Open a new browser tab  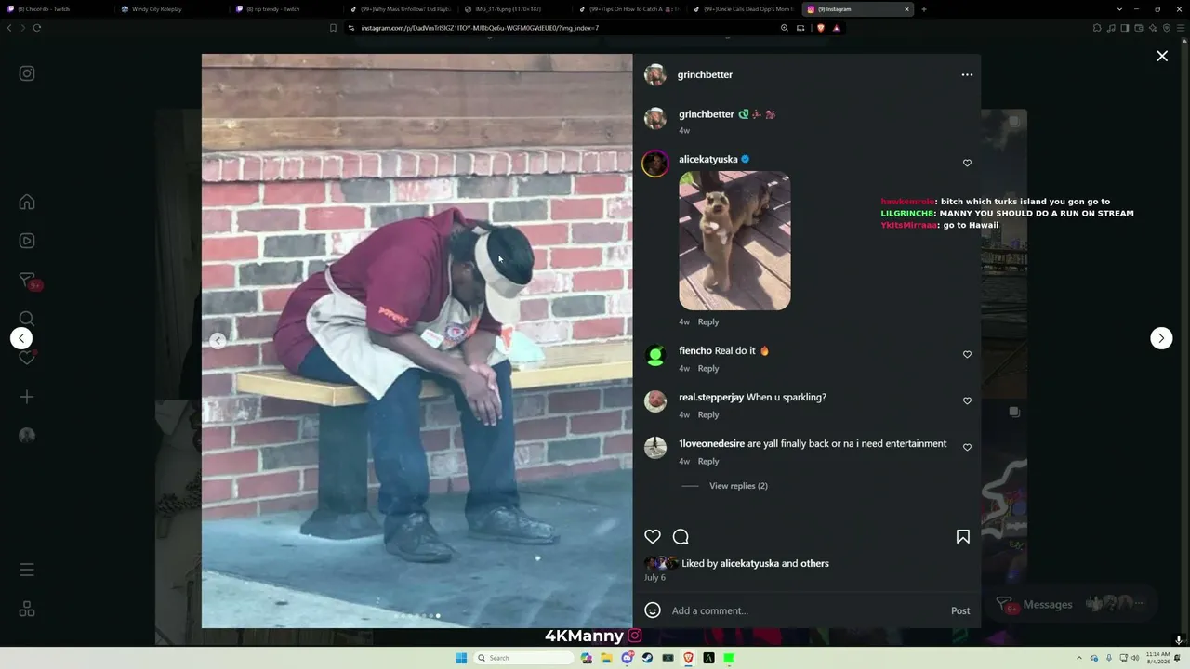pos(923,9)
